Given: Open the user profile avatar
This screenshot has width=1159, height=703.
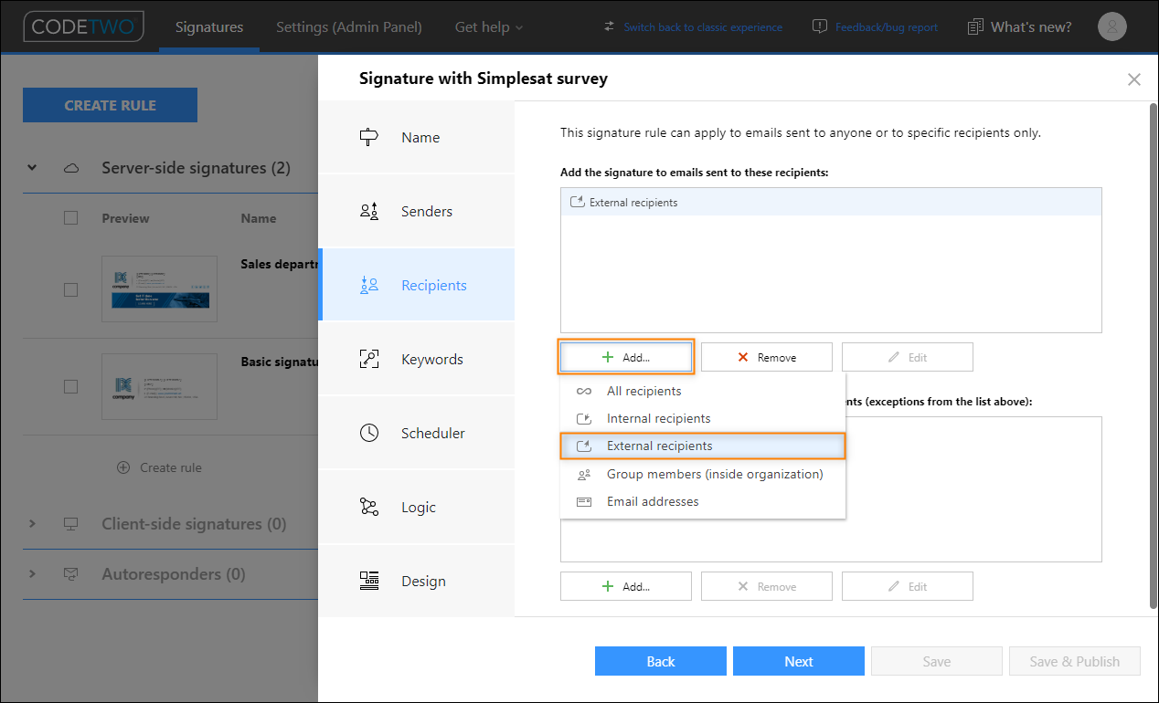Looking at the screenshot, I should [x=1111, y=27].
